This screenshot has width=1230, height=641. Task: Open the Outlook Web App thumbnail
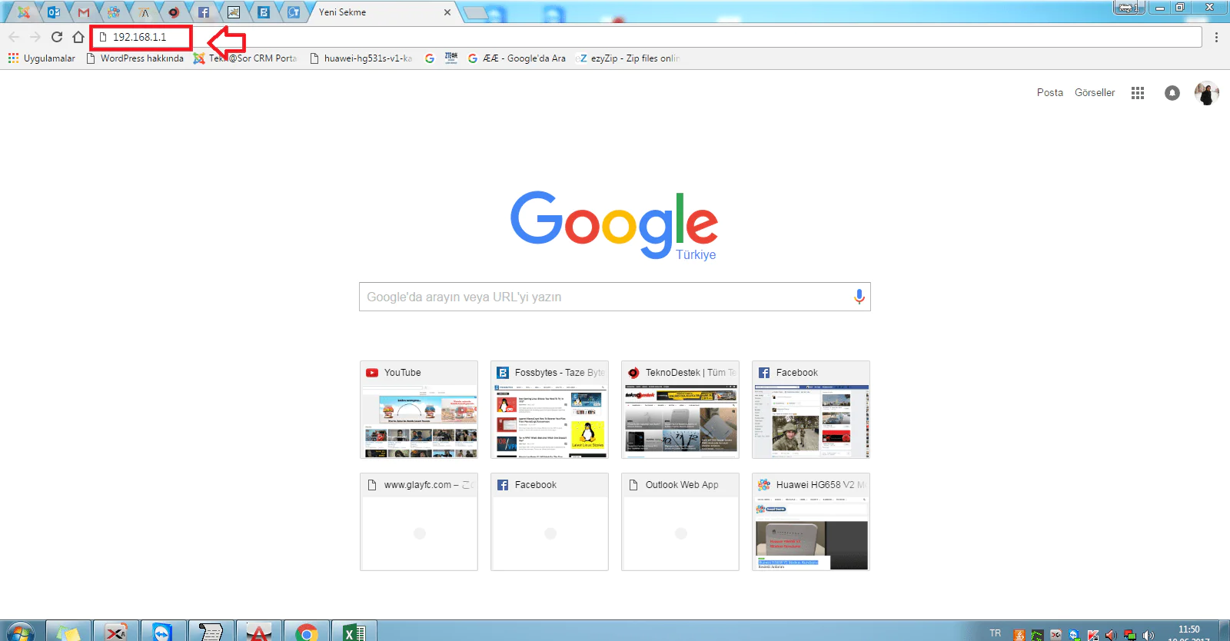coord(680,522)
